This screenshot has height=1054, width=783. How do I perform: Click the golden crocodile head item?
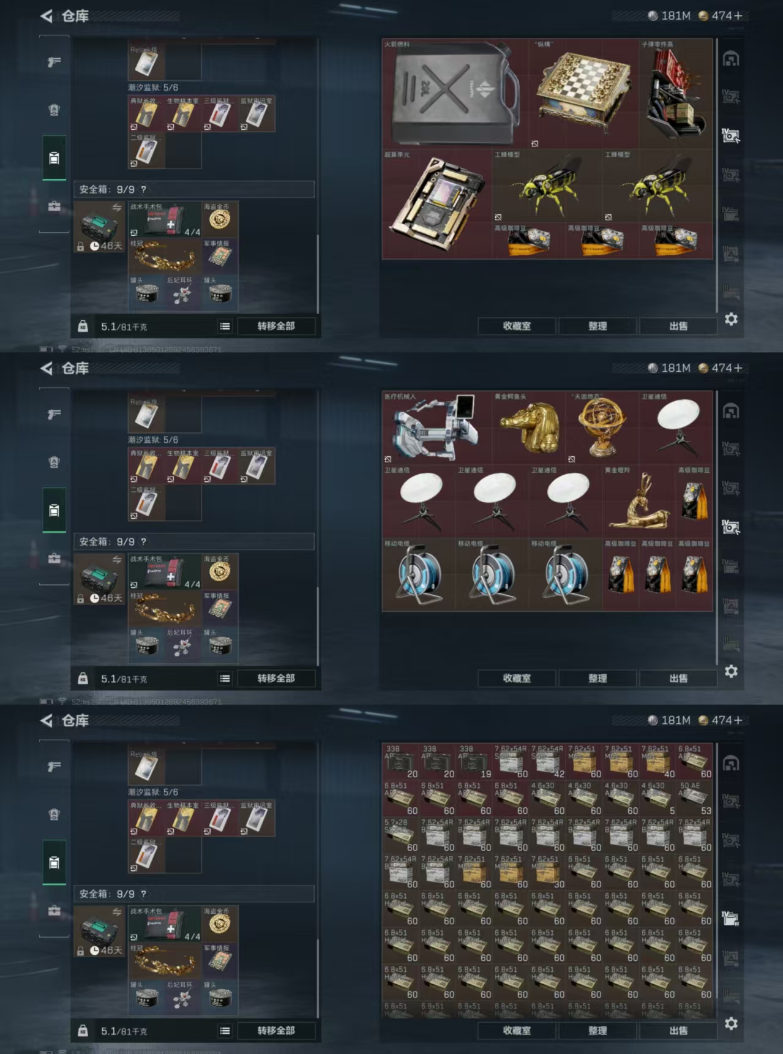529,428
